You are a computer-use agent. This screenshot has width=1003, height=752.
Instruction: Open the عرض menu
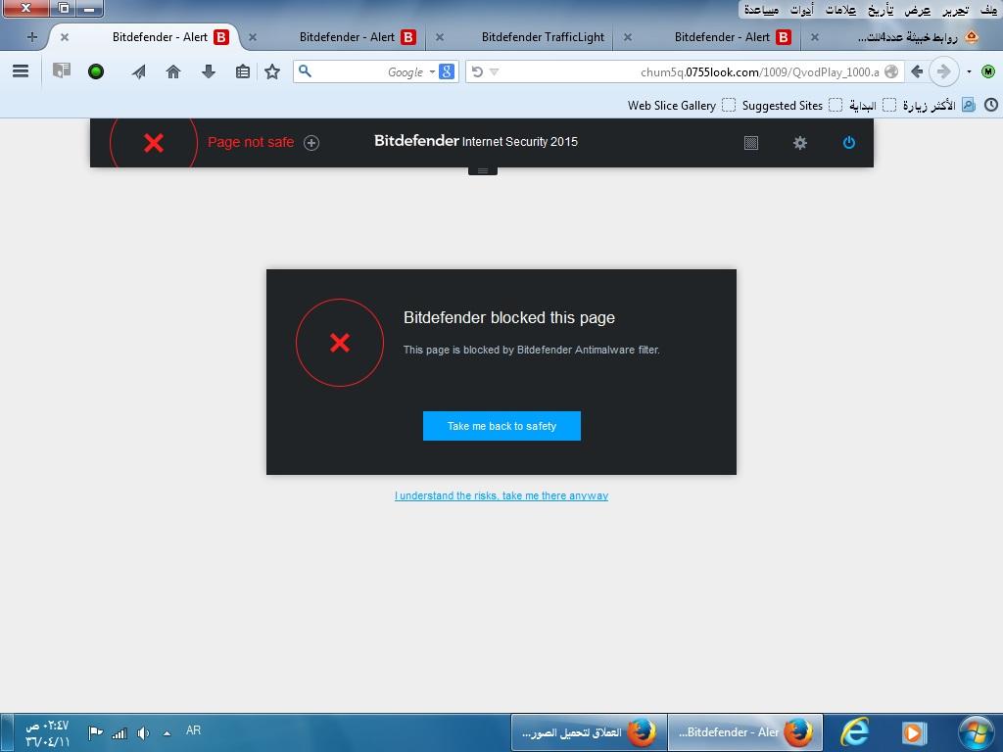[x=917, y=10]
